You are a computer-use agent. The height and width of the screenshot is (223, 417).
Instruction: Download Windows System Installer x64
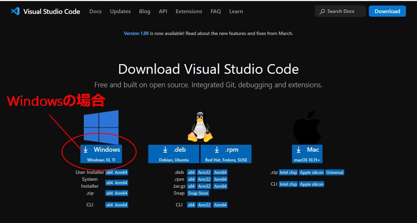109,183
